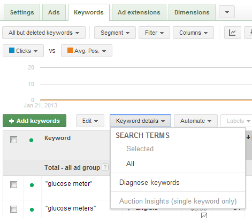Open the more tabs dropdown arrow
The image size is (252, 218).
tap(227, 12)
